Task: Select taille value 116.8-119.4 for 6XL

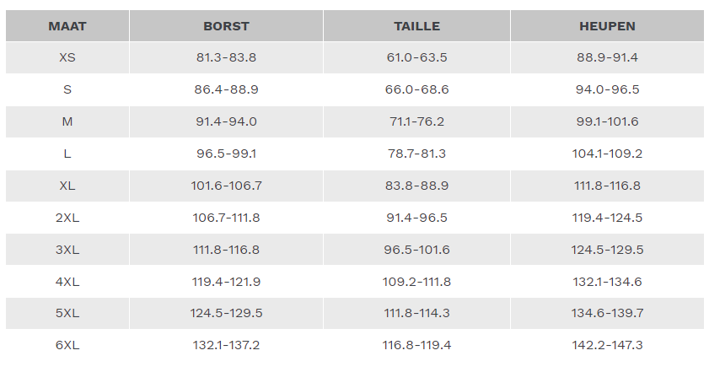Action: pyautogui.click(x=416, y=345)
